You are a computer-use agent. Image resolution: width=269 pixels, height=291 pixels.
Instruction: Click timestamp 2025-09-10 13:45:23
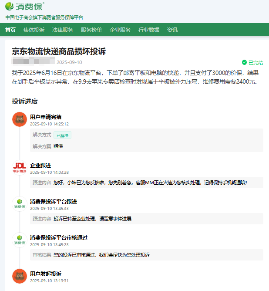pyautogui.click(x=49, y=245)
